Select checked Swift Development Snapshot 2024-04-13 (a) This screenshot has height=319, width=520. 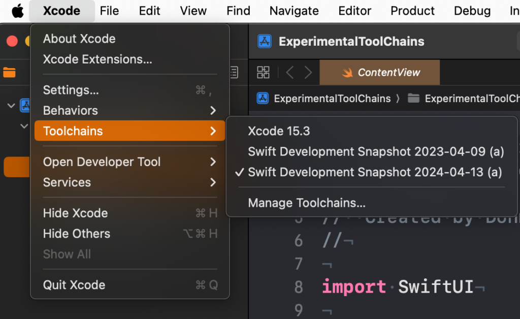[371, 172]
